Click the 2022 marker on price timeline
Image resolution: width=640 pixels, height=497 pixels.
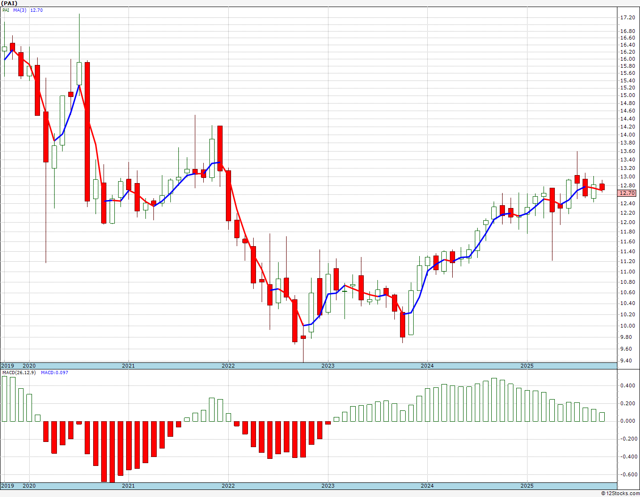[x=228, y=366]
